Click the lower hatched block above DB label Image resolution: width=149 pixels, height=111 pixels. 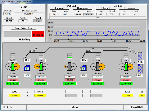coord(140,68)
